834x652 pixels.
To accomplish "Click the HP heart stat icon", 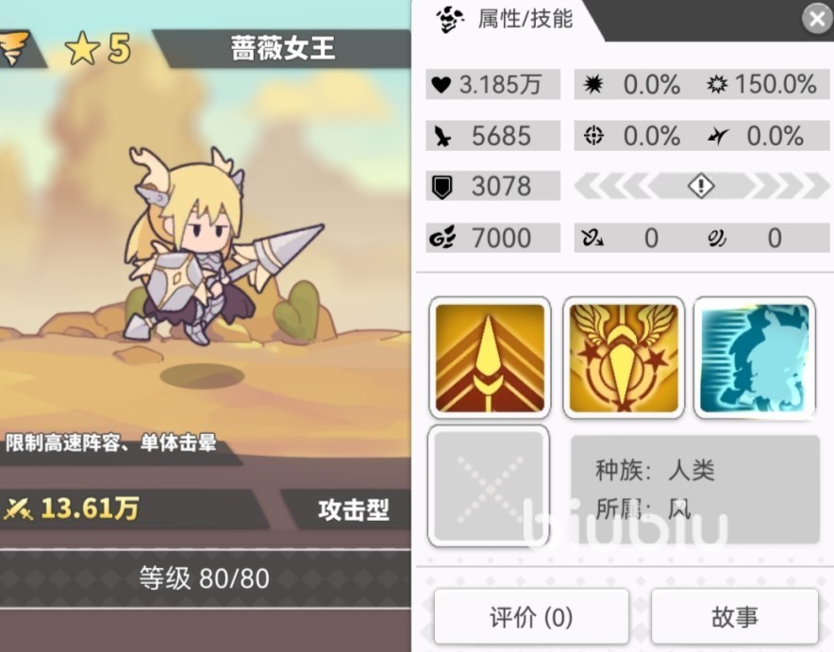I will pos(441,85).
